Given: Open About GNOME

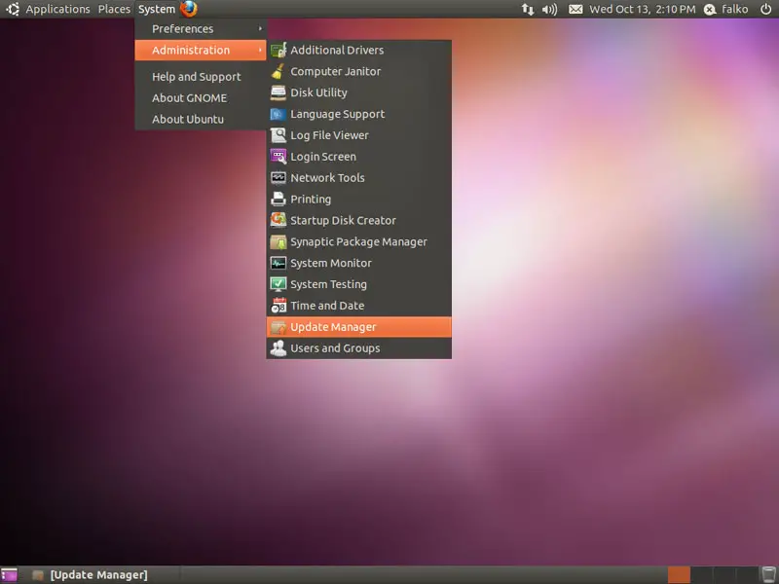Looking at the screenshot, I should pyautogui.click(x=189, y=98).
